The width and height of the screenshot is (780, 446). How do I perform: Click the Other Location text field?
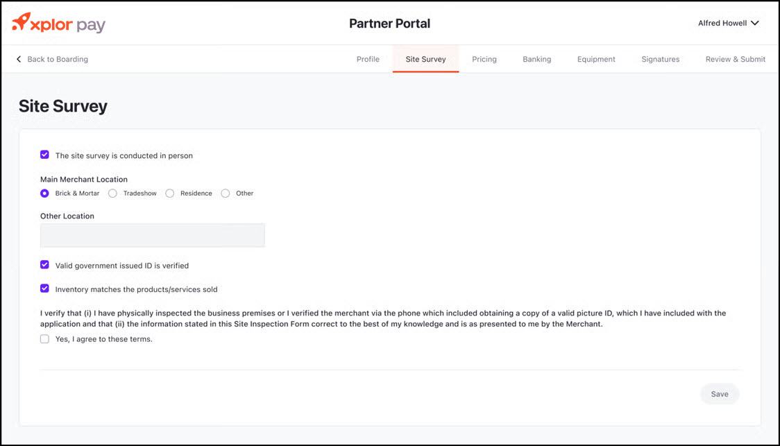[x=153, y=235]
